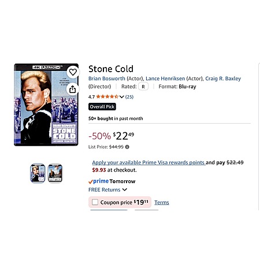Viewport: 260px width, 260px height.
Task: Select the second back-cover thumbnail
Action: pyautogui.click(x=55, y=173)
